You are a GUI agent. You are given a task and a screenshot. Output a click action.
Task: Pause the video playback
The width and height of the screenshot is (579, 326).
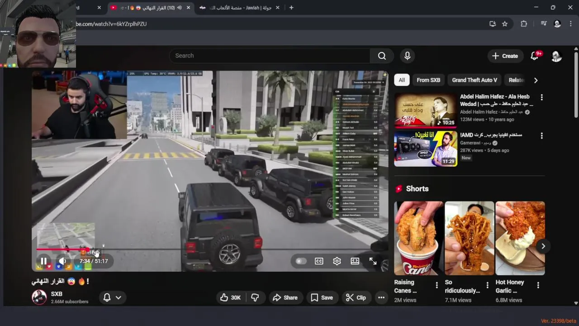pos(43,261)
